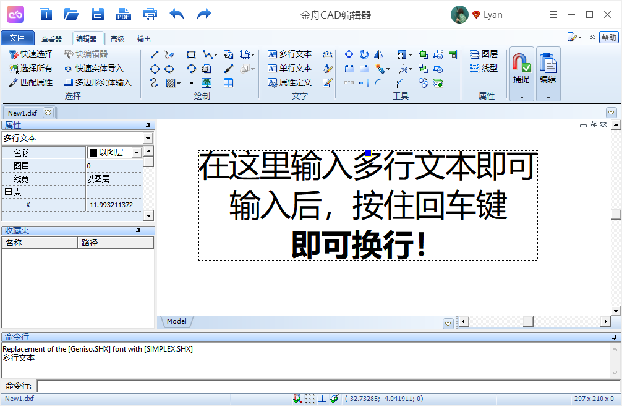Save the drawing with disk icon
This screenshot has width=622, height=406.
98,15
